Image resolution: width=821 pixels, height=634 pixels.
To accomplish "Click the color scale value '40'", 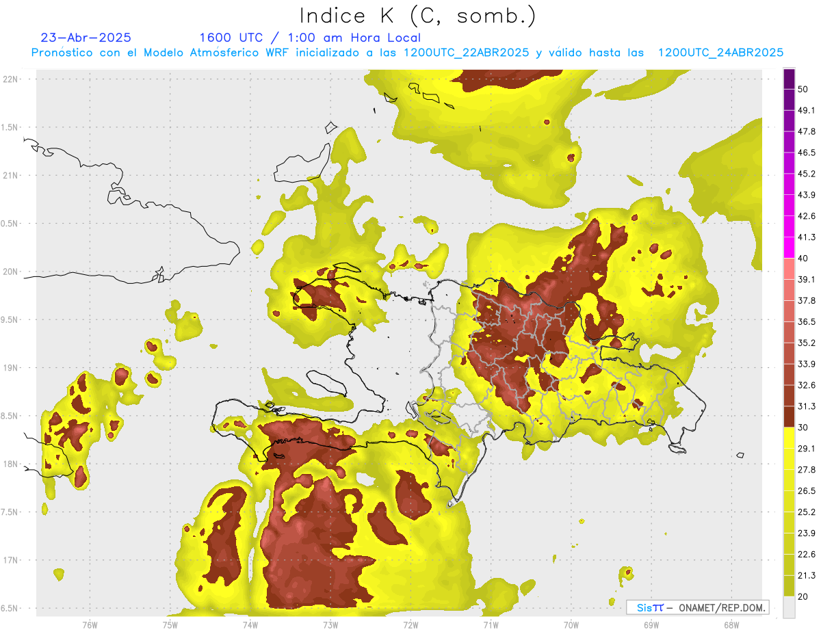I will pyautogui.click(x=803, y=259).
